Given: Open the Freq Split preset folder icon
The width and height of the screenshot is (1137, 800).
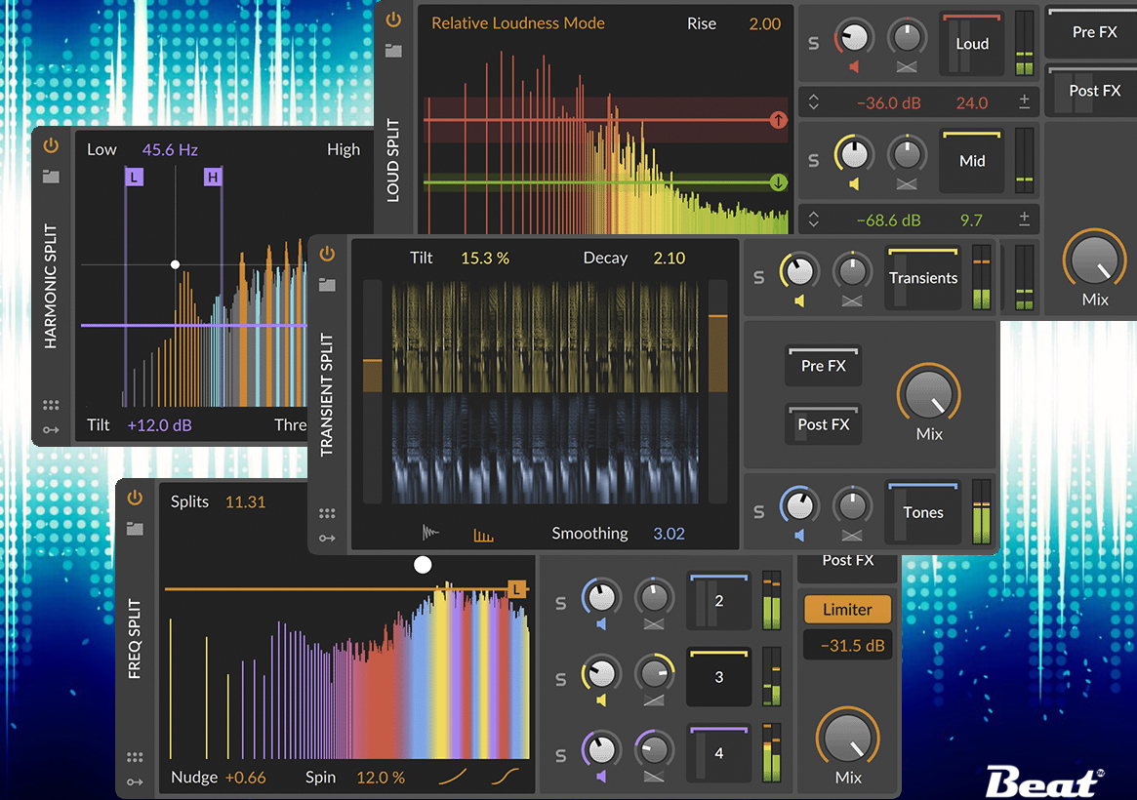Looking at the screenshot, I should (x=135, y=529).
